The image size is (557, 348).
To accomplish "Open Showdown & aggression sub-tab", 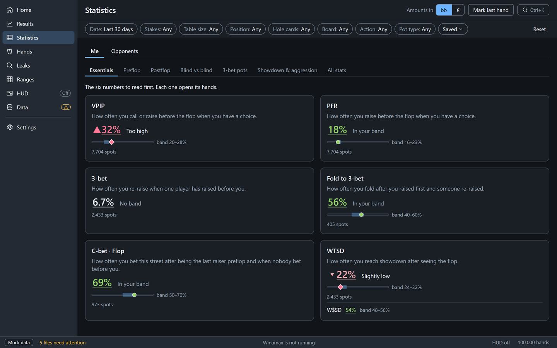I will [287, 70].
